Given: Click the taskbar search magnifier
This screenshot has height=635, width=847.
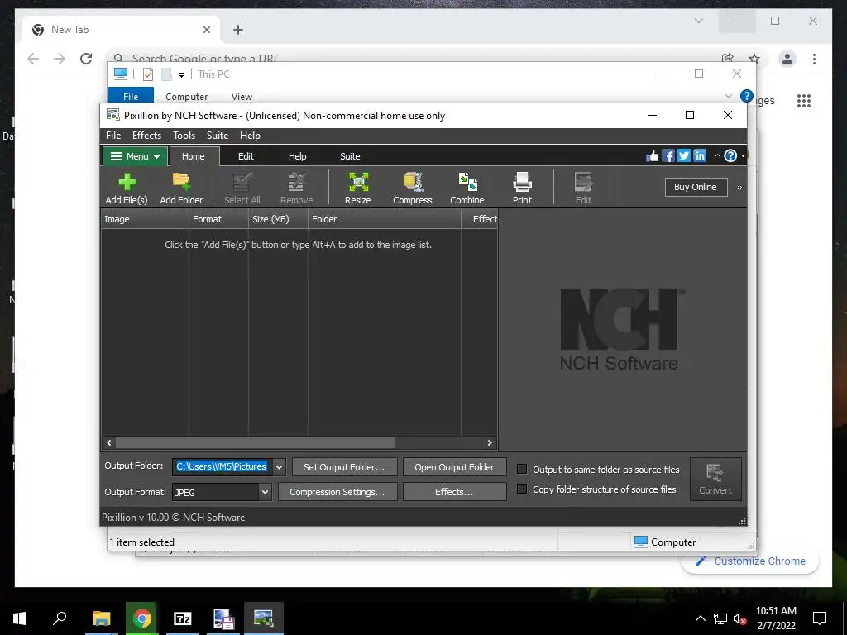Looking at the screenshot, I should pyautogui.click(x=60, y=618).
